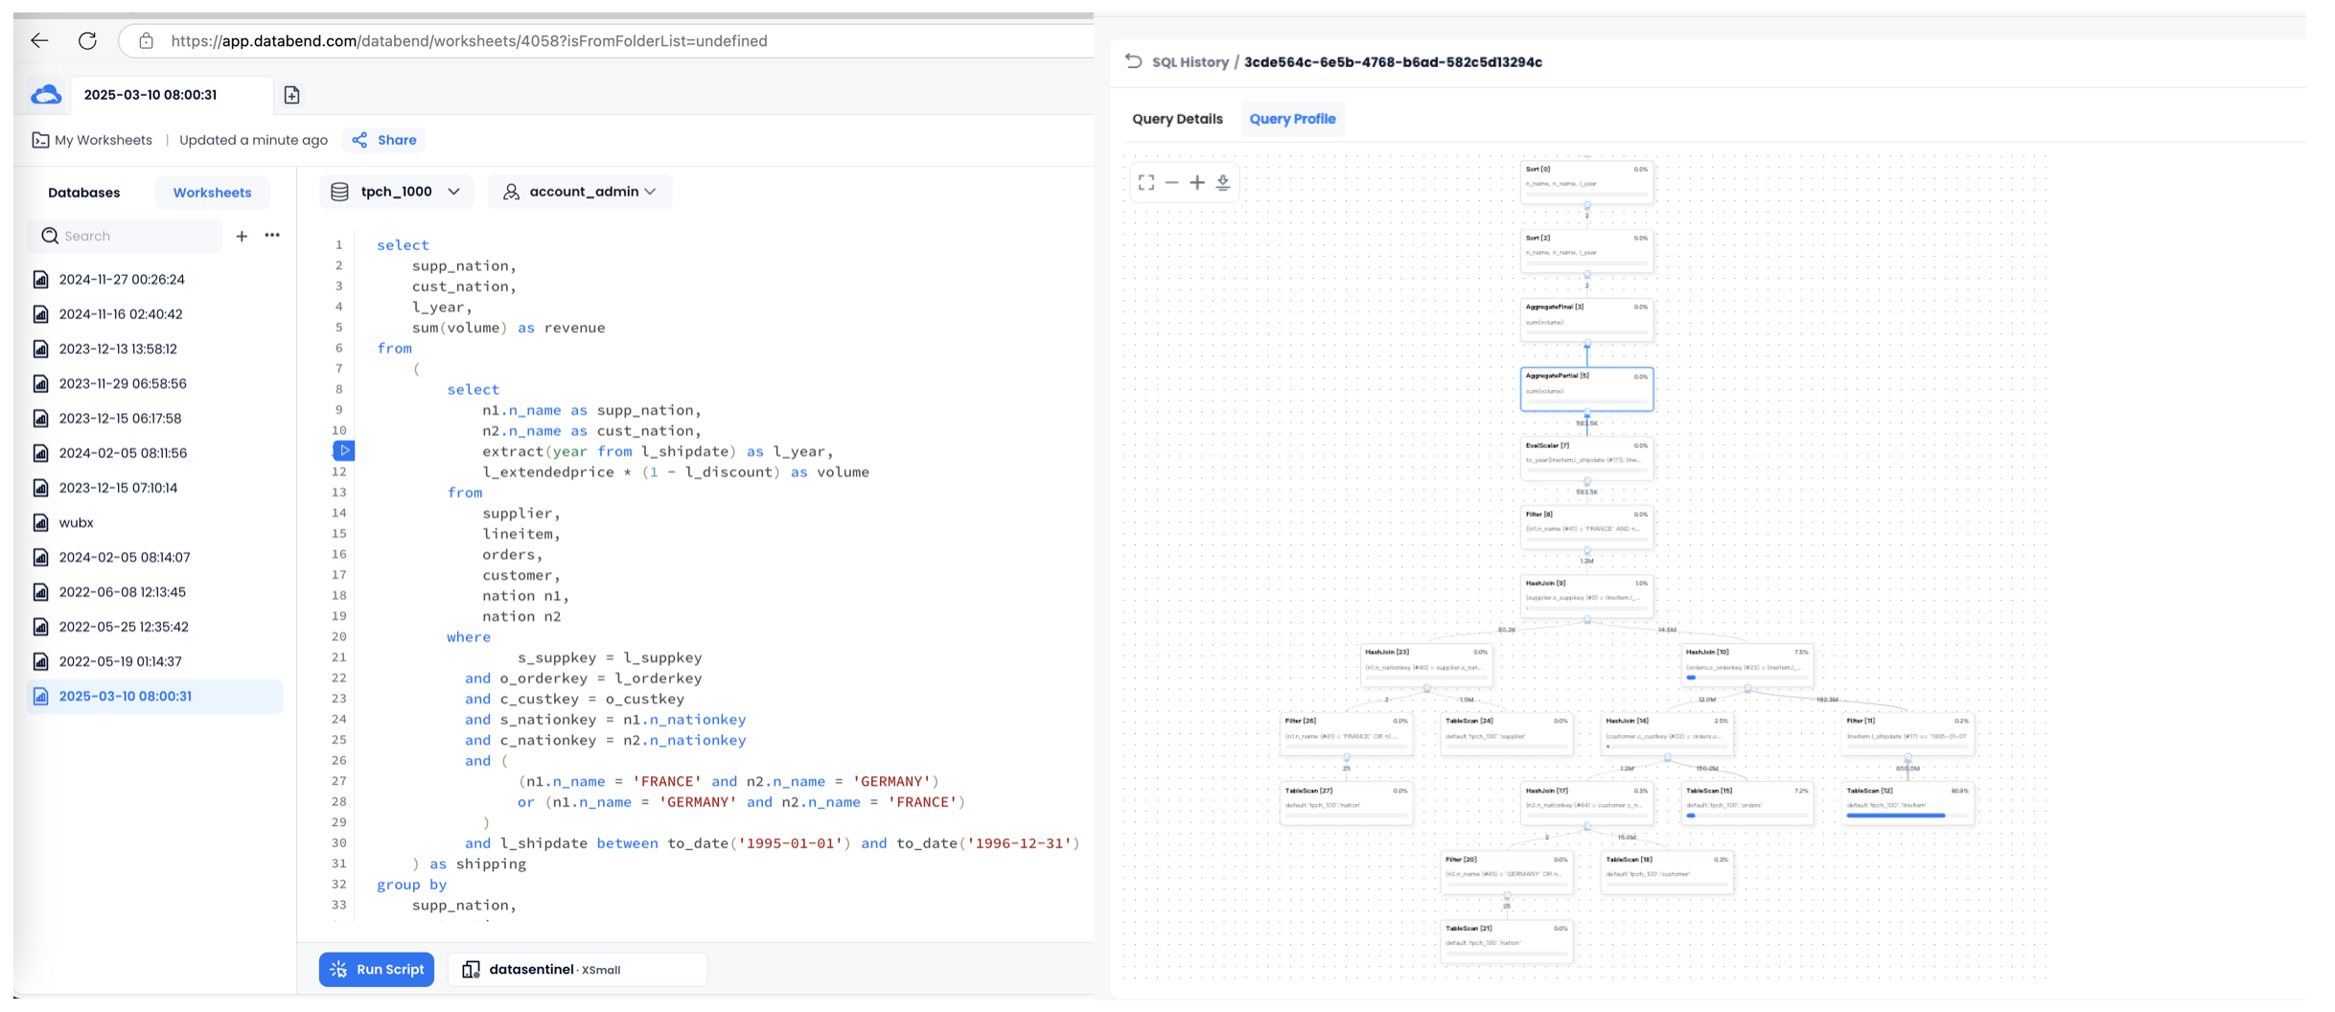The image size is (2335, 1012).
Task: Click the Share icon
Action: 359,140
